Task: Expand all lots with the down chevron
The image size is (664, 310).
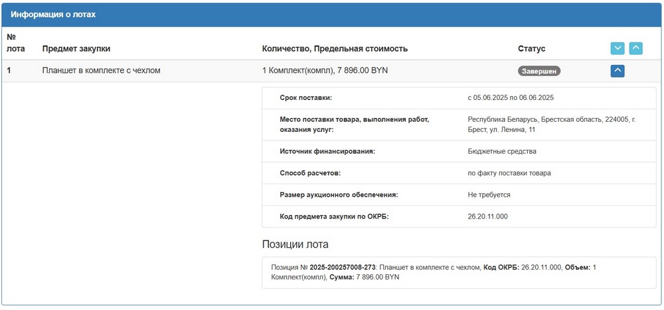Action: tap(618, 48)
